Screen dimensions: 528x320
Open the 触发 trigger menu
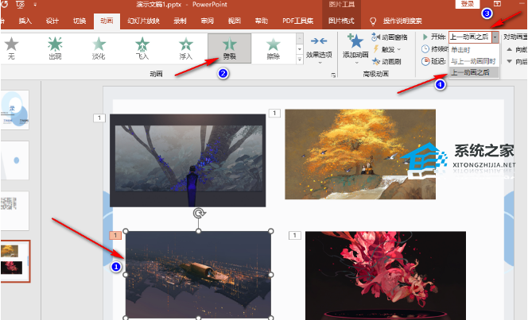[x=386, y=49]
